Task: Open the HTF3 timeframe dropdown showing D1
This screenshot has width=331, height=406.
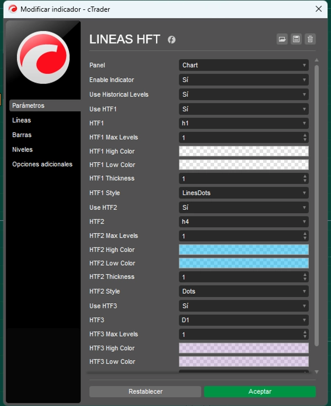Action: click(x=244, y=320)
